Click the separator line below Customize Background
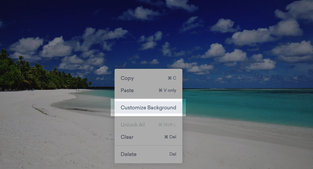313x169 pixels. (148, 117)
